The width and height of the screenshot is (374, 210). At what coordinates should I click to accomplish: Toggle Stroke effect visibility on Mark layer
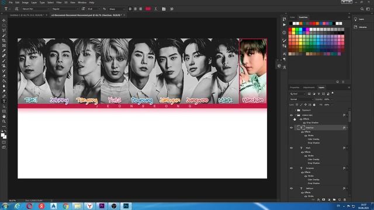point(306,156)
